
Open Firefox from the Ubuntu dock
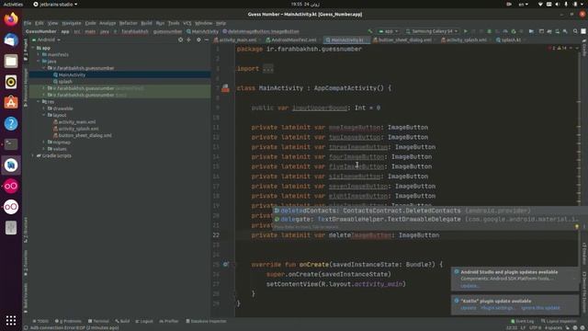pos(11,19)
